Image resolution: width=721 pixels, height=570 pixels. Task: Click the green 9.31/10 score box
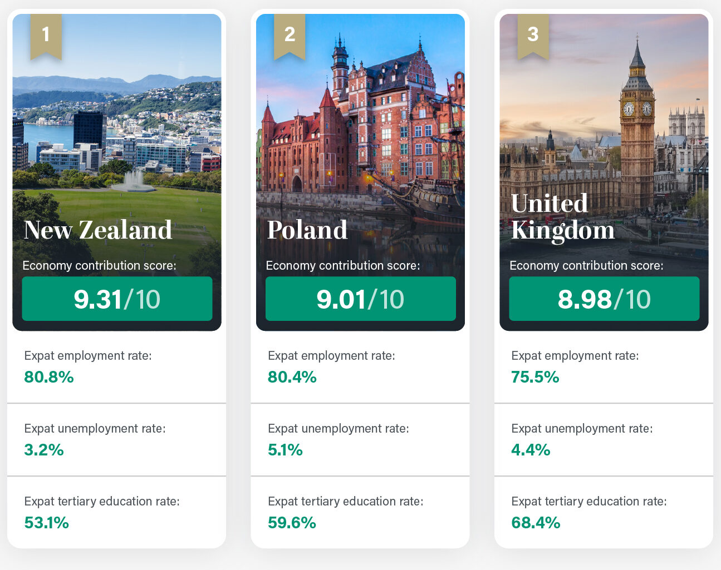117,299
